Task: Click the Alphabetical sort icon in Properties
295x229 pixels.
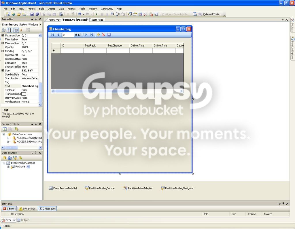Action: click(10, 30)
